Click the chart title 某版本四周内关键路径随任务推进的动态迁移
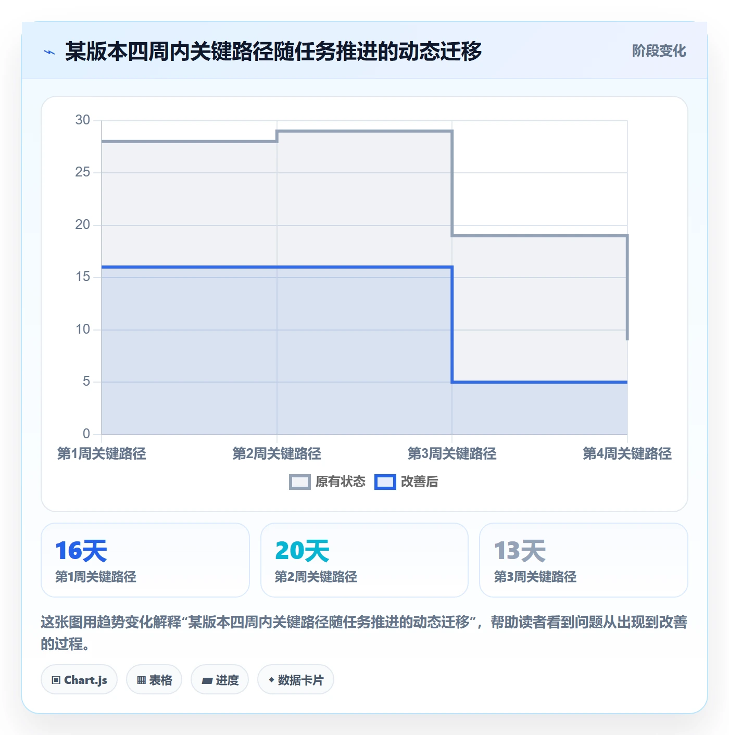This screenshot has width=729, height=735. point(273,52)
